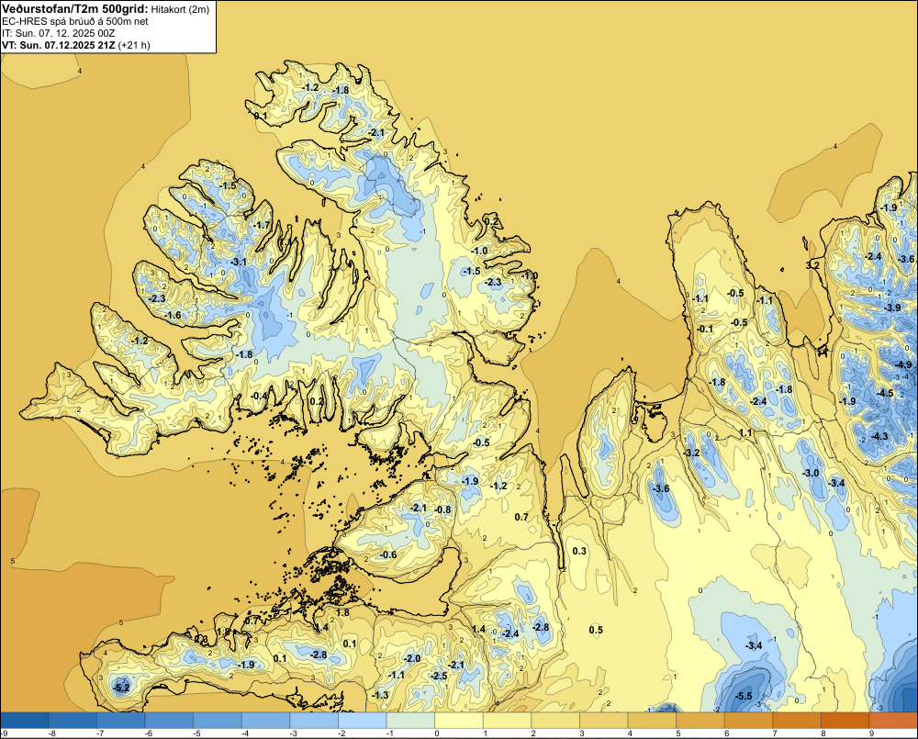Click the 0.5 temperature value
918x739 pixels.
point(596,630)
